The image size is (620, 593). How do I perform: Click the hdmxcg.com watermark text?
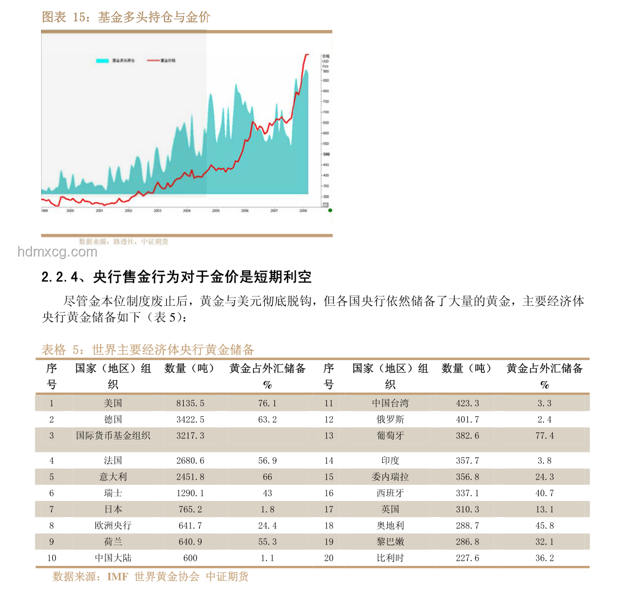tap(57, 252)
